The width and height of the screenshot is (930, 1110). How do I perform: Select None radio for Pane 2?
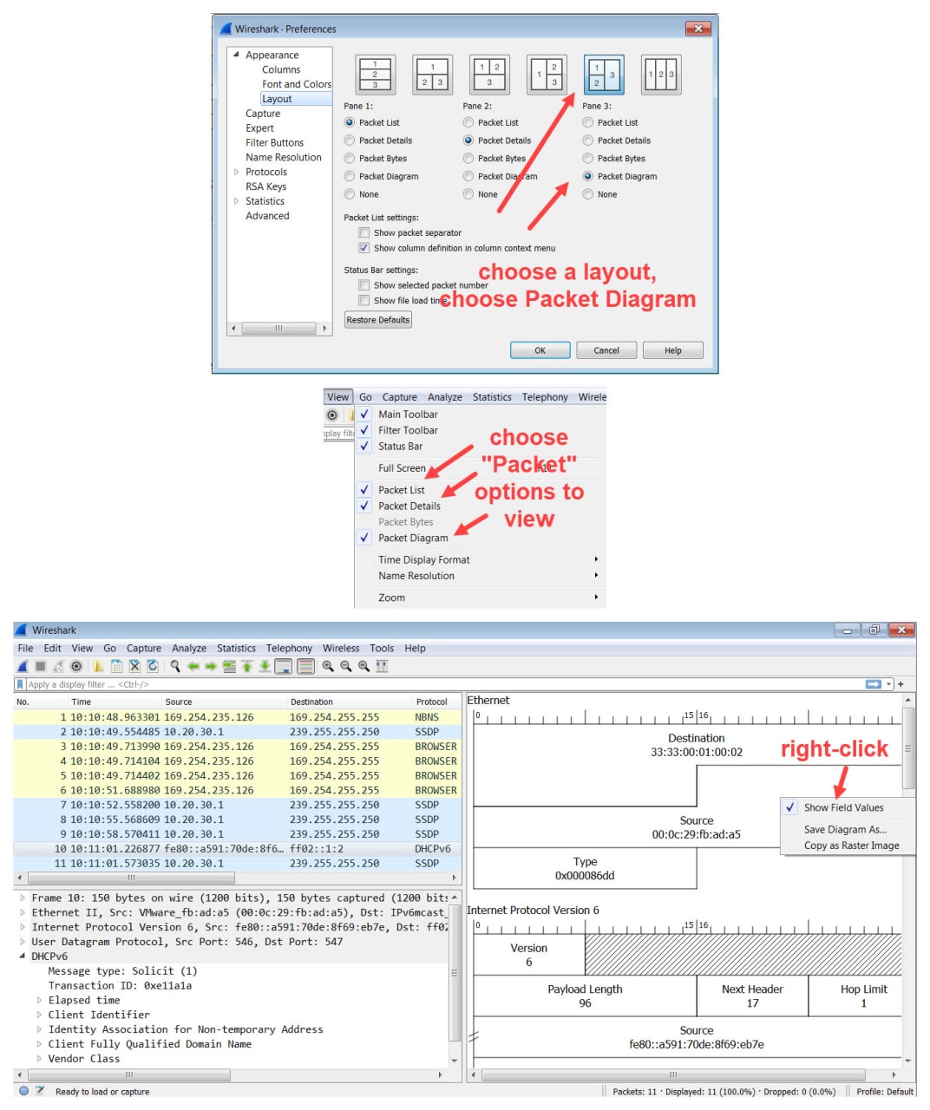[468, 194]
